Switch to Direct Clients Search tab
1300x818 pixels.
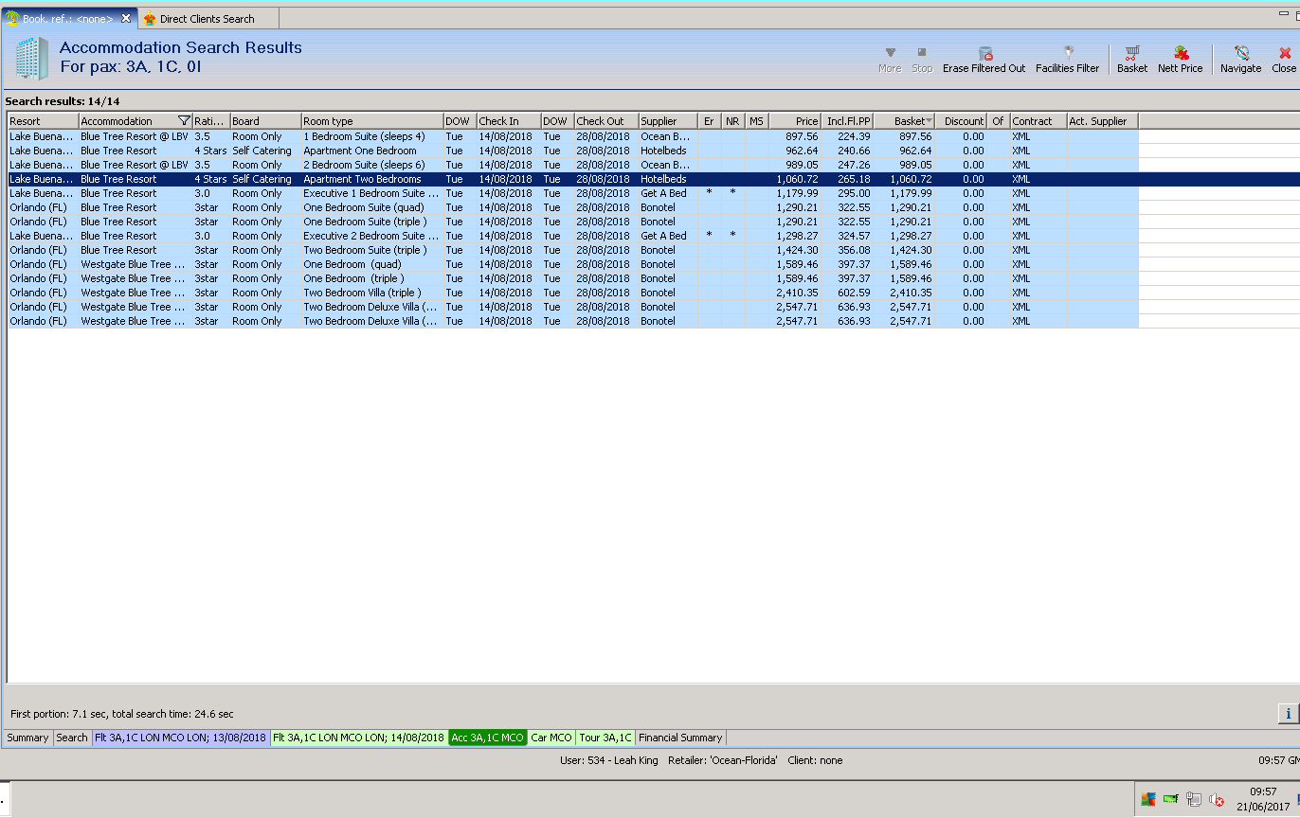[207, 18]
